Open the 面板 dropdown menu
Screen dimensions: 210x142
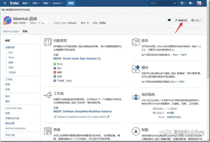26,3
